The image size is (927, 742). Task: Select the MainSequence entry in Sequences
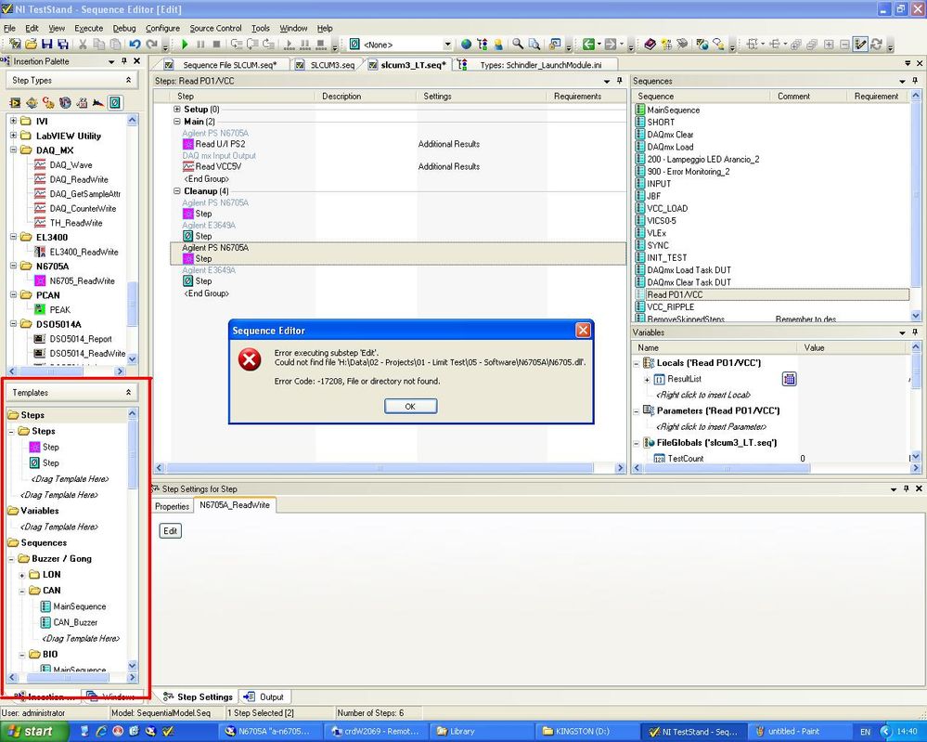(x=673, y=111)
